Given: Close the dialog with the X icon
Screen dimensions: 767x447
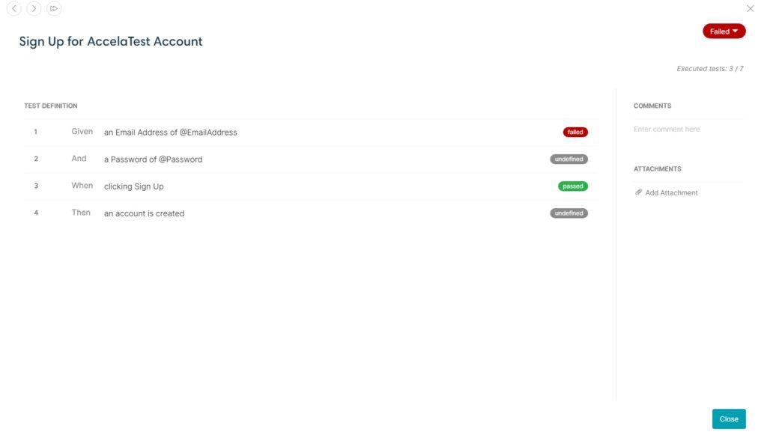Looking at the screenshot, I should pos(750,8).
